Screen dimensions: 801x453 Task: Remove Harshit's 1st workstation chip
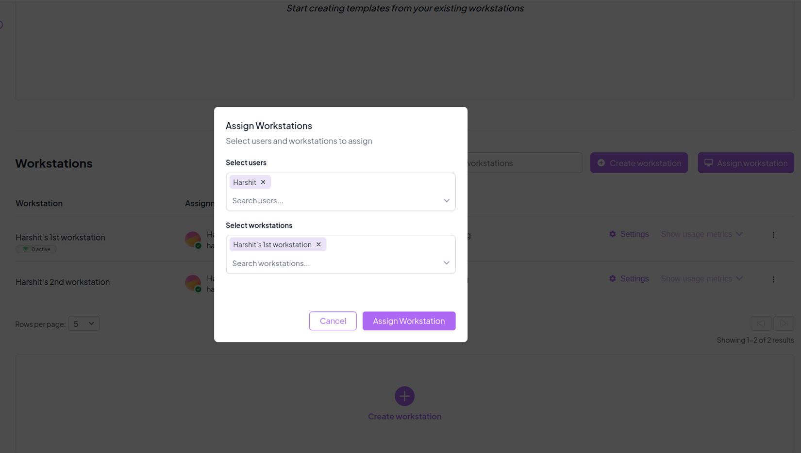(318, 244)
